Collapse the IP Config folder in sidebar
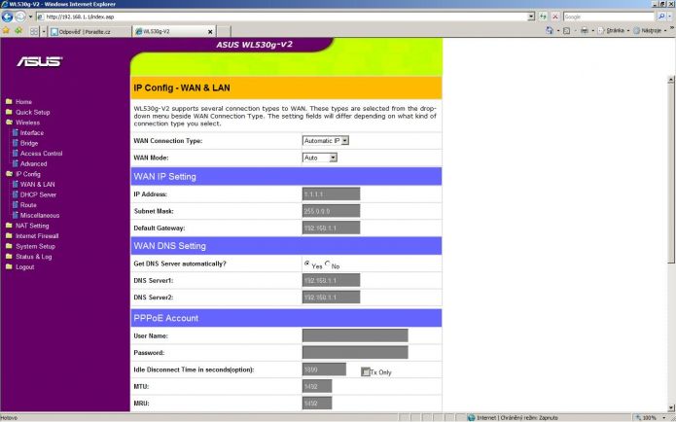Viewport: 676px width, 422px height. pos(9,174)
